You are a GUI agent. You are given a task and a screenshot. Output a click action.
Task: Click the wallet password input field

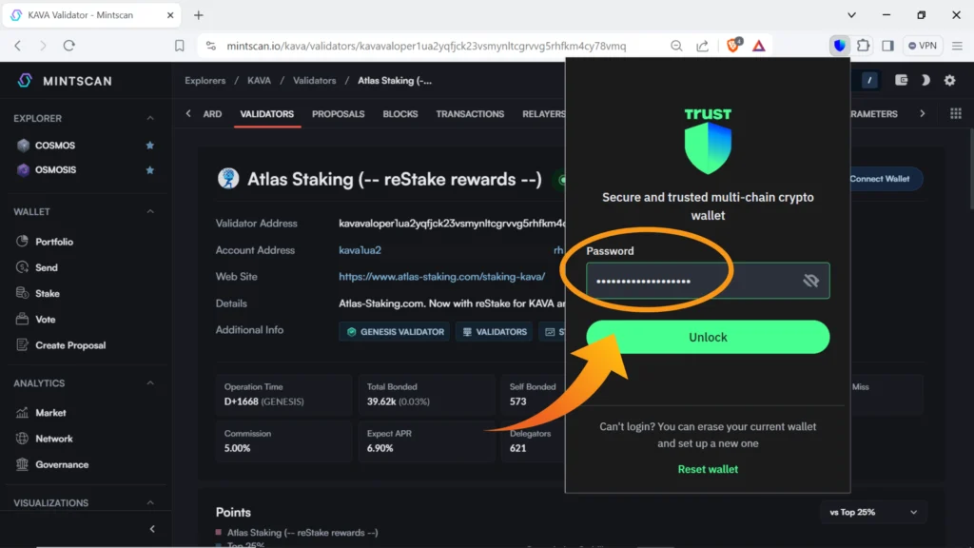690,282
